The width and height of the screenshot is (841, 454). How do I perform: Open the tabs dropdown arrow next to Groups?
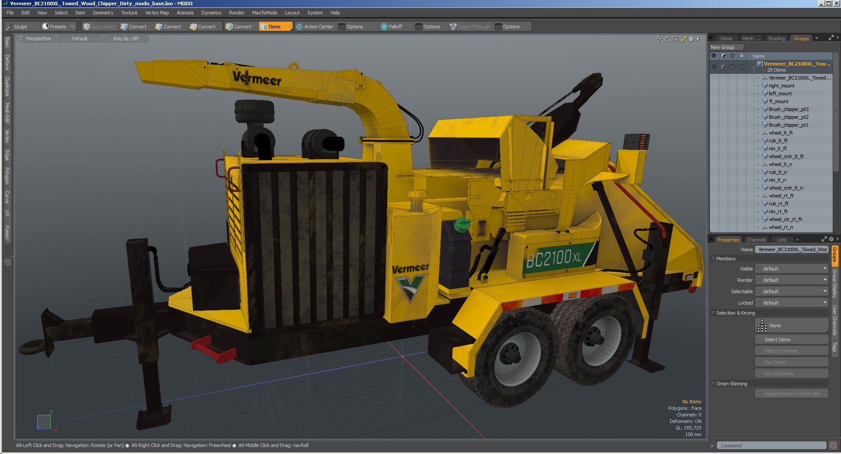point(817,38)
